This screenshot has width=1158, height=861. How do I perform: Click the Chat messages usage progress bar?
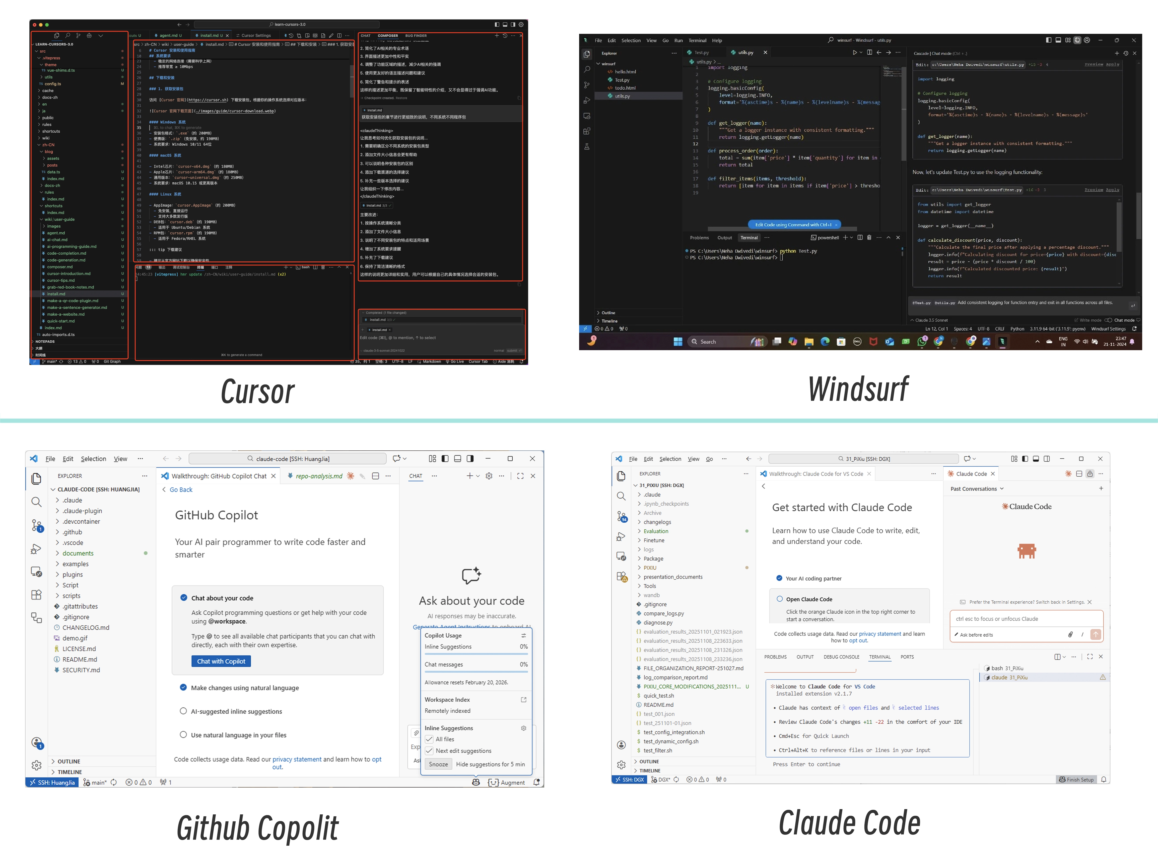pos(476,672)
